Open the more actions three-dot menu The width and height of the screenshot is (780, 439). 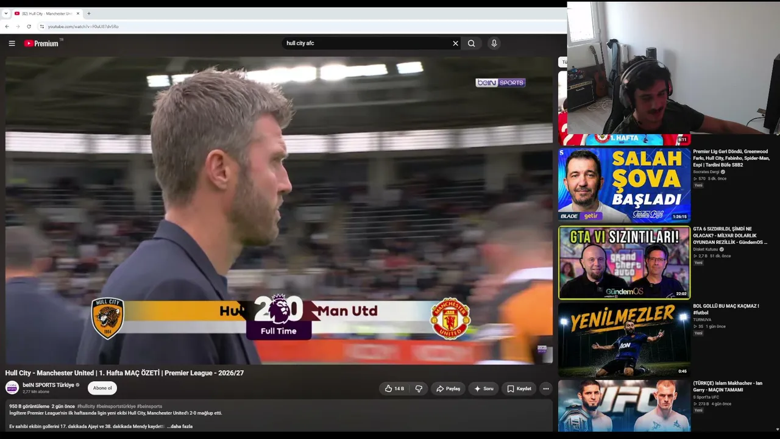(x=546, y=388)
